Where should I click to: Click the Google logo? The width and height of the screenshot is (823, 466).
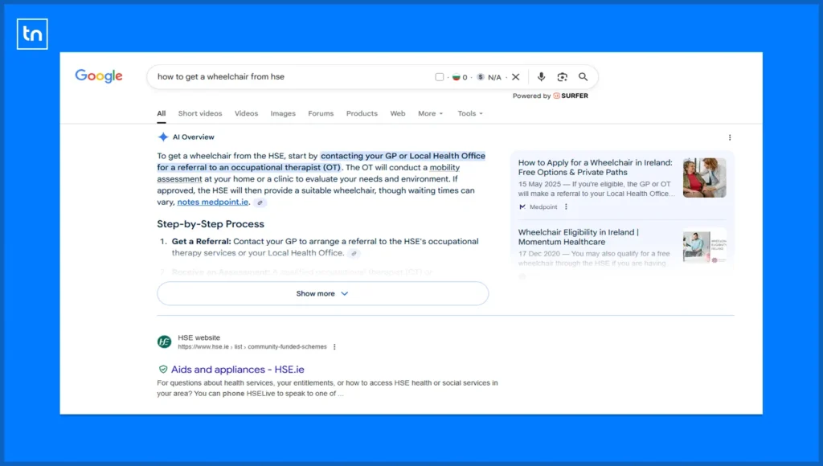click(99, 76)
